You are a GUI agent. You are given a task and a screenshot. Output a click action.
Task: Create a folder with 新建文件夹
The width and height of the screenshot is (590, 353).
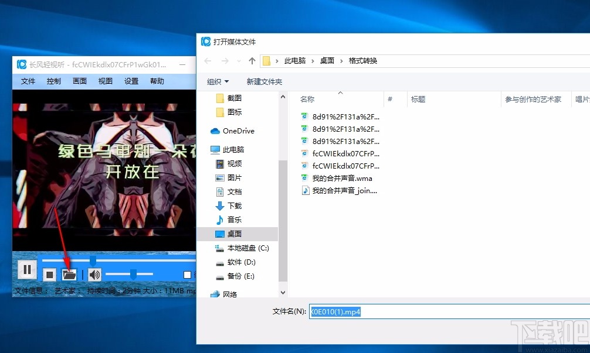coord(264,81)
